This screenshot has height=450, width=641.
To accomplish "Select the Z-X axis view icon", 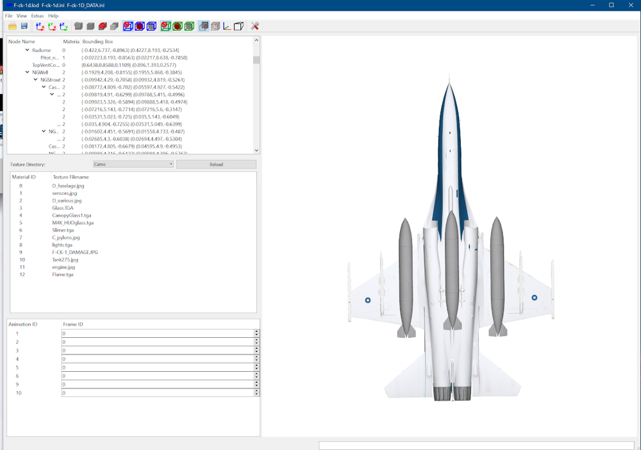I will click(x=40, y=26).
